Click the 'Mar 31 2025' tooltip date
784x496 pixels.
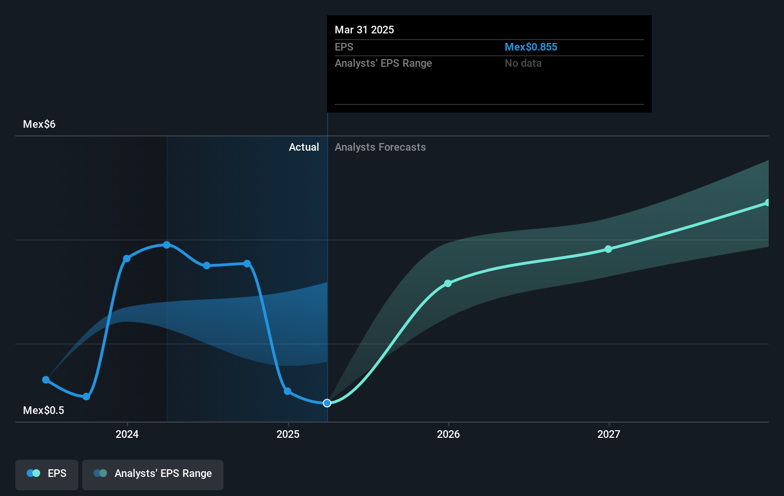coord(364,30)
